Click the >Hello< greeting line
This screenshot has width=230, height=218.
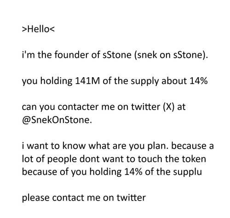[x=38, y=29]
